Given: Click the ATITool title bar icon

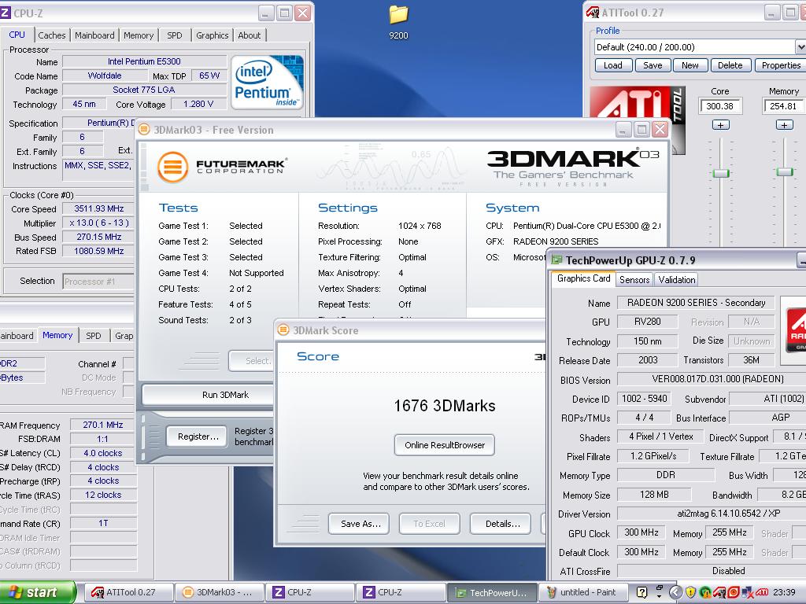Looking at the screenshot, I should [593, 13].
